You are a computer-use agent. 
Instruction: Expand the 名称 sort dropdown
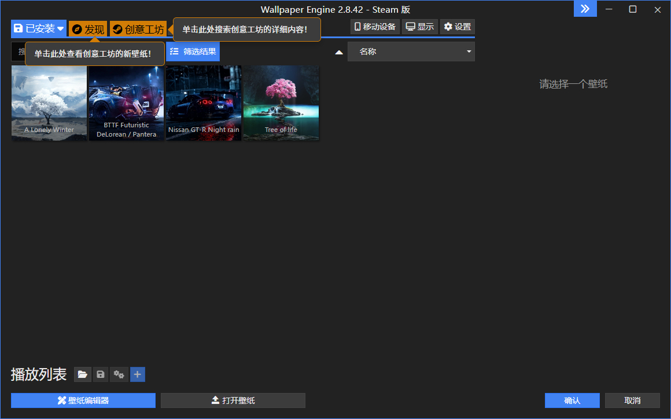(411, 52)
